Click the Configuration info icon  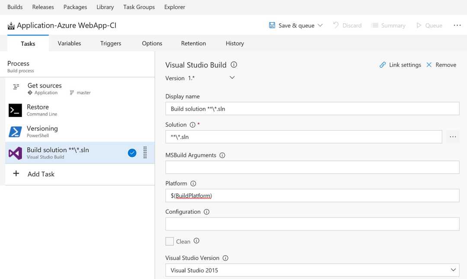click(x=206, y=212)
